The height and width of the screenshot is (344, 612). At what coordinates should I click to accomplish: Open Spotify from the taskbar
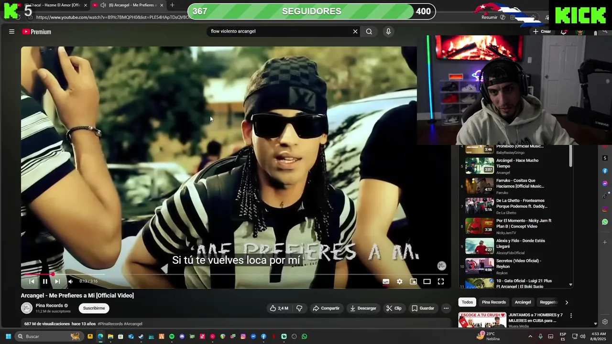point(172,336)
